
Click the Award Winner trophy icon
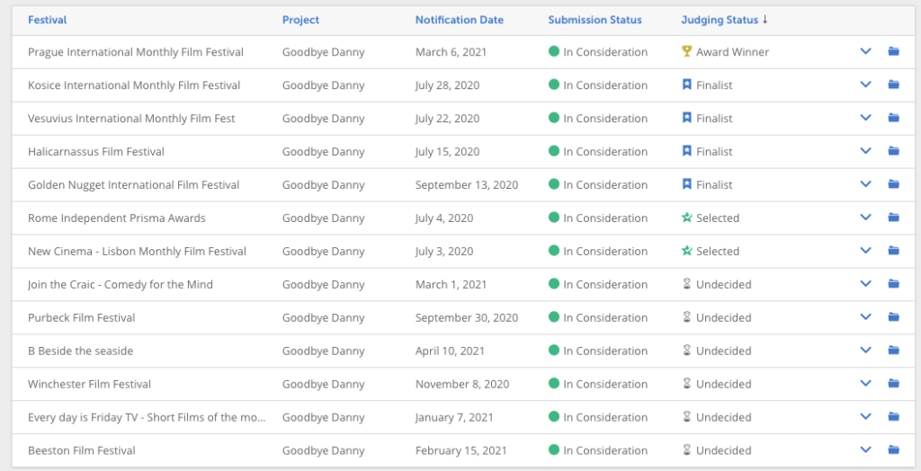click(x=686, y=51)
